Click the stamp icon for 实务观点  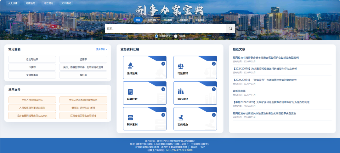pyautogui.click(x=181, y=117)
